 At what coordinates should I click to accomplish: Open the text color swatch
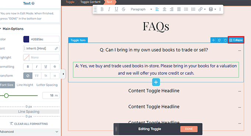[26, 39]
